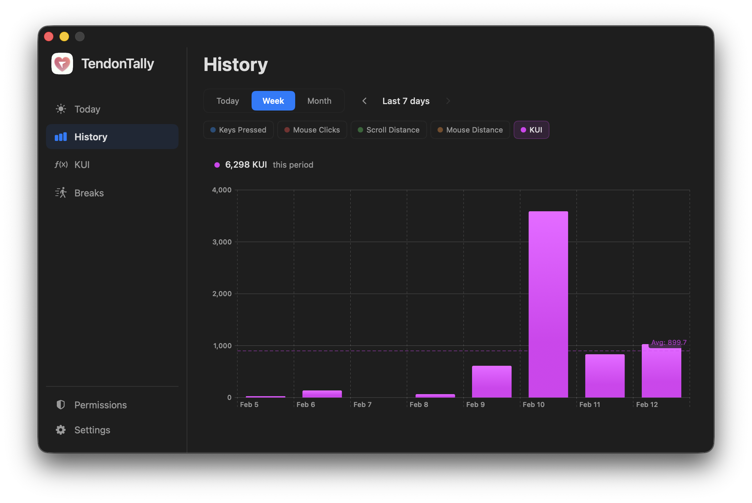
Task: Open the Today view tab
Action: tap(227, 101)
